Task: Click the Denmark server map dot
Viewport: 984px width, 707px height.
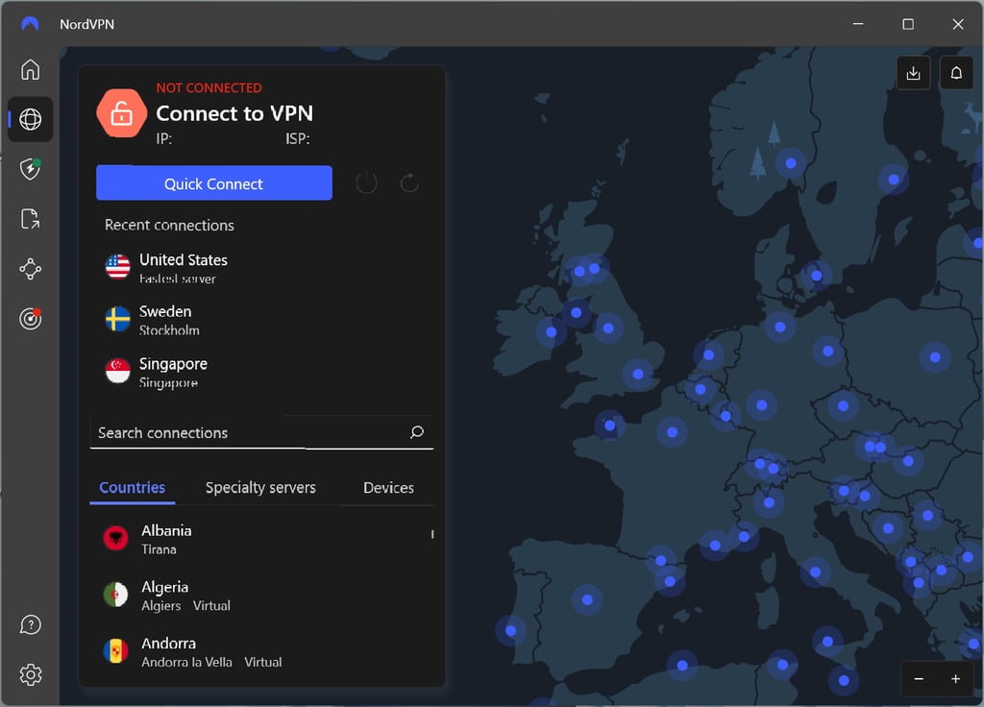Action: 817,276
